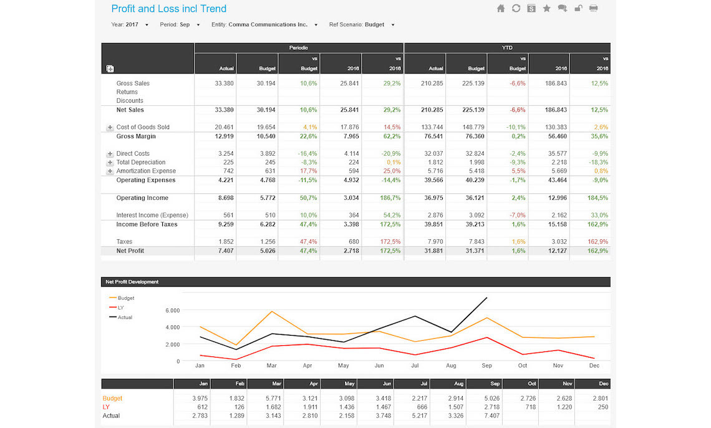Print the report using printer icon
This screenshot has height=428, width=711.
coord(594,8)
